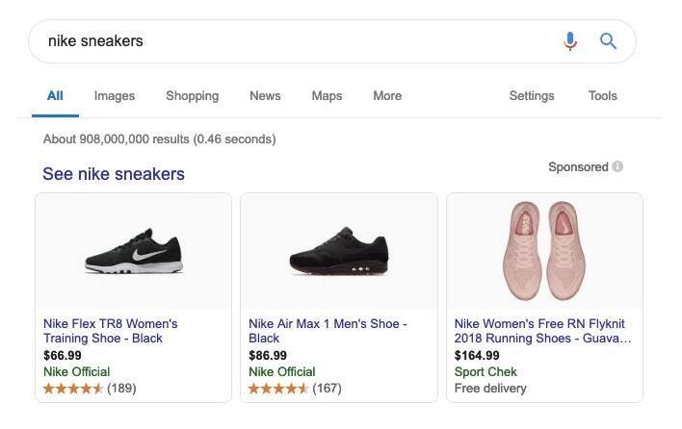Open the Images tab
Screen dimensions: 682x429
tap(115, 96)
